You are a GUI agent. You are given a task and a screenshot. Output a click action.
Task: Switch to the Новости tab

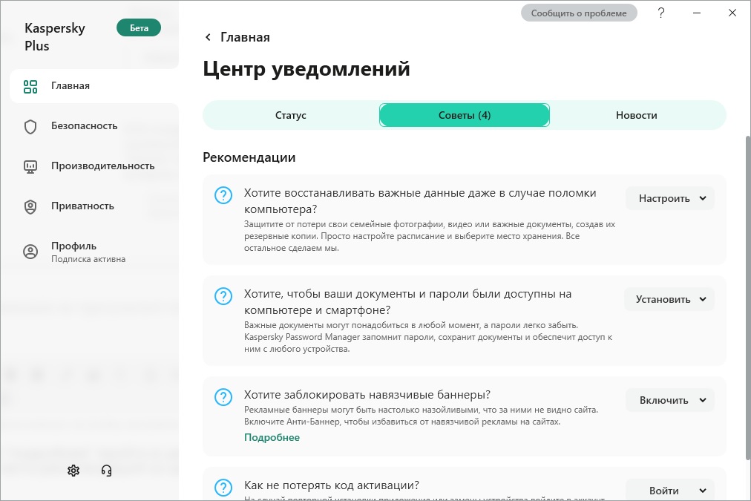[637, 116]
